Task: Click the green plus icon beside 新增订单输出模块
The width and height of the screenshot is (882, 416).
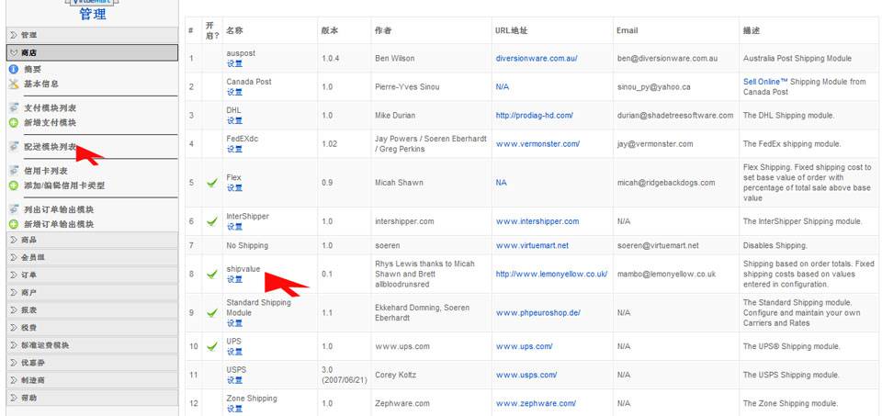Action: click(14, 224)
